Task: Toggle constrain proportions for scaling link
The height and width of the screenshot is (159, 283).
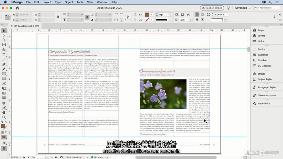Action: coord(87,17)
